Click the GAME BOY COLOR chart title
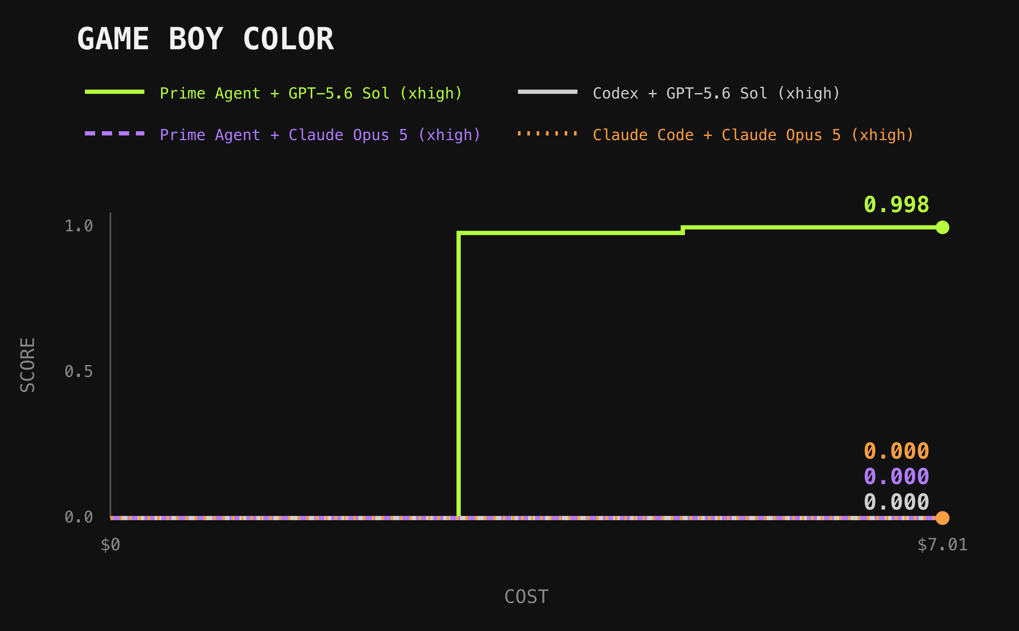The image size is (1019, 631). (x=205, y=39)
